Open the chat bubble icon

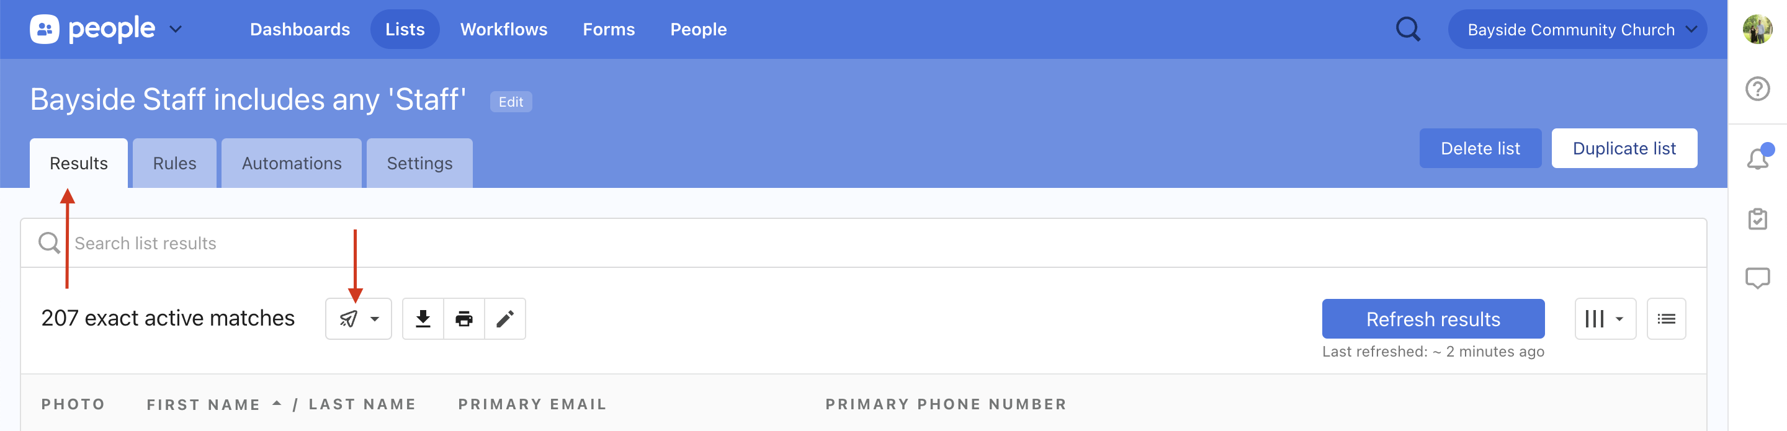click(1757, 278)
